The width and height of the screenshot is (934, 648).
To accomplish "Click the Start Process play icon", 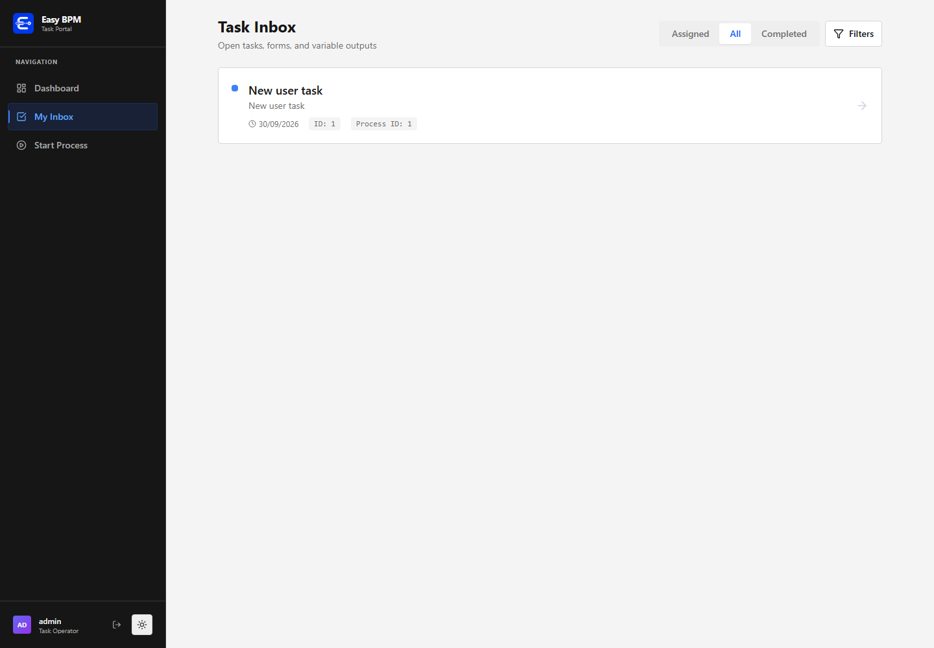I will 21,145.
